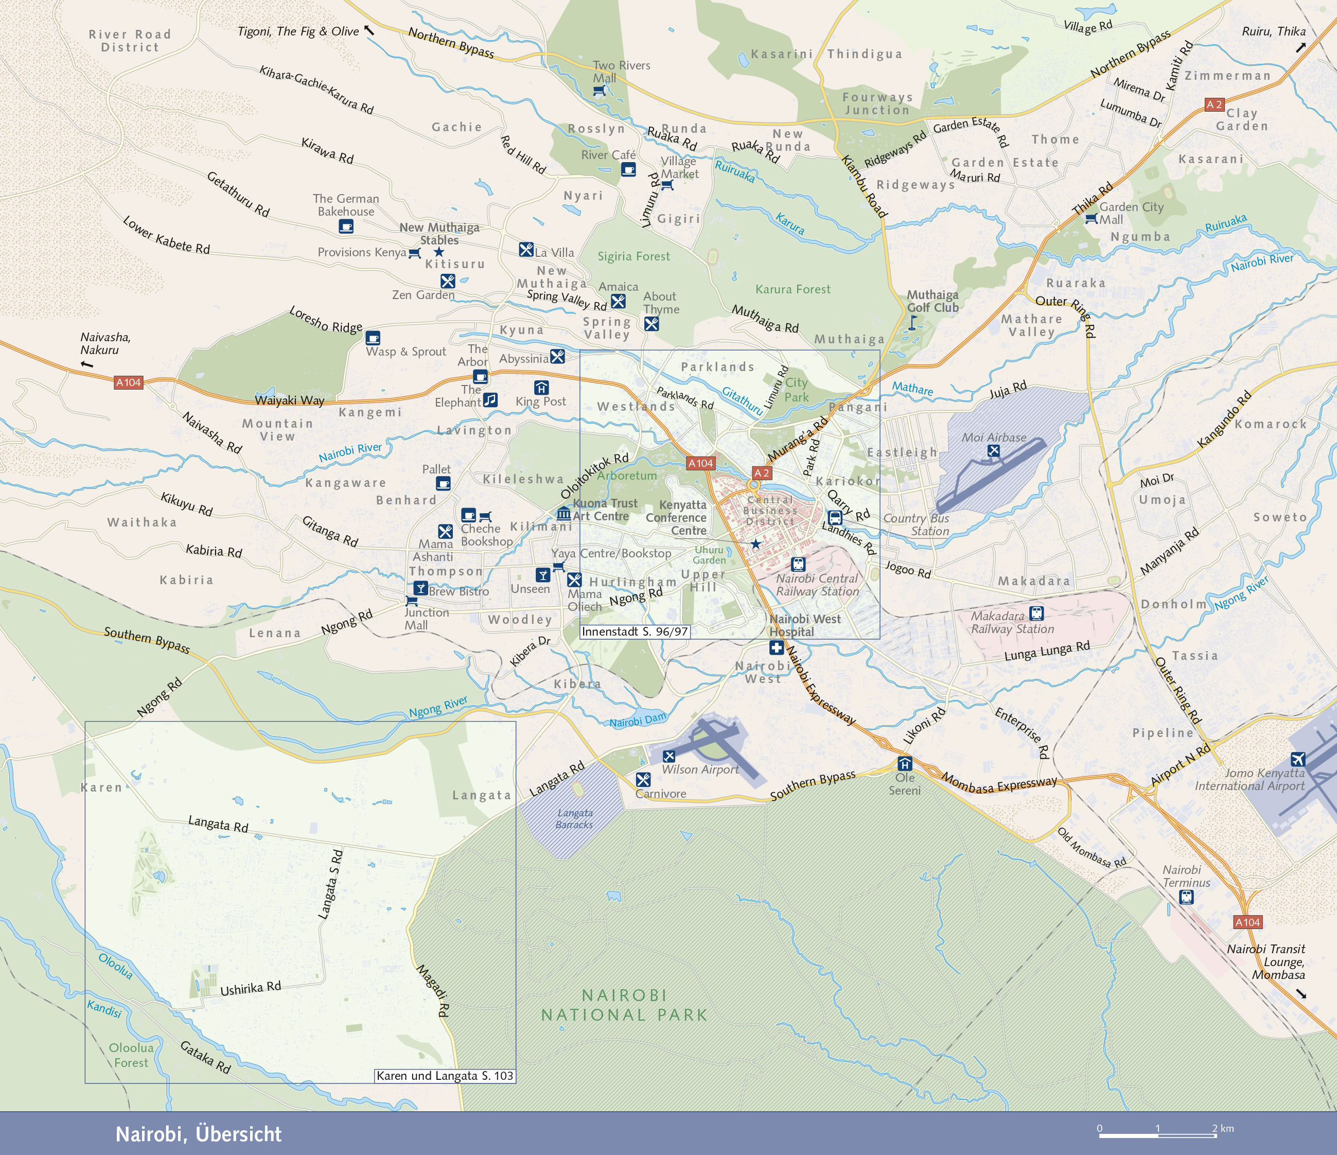Click the King Post hotel icon

click(541, 387)
